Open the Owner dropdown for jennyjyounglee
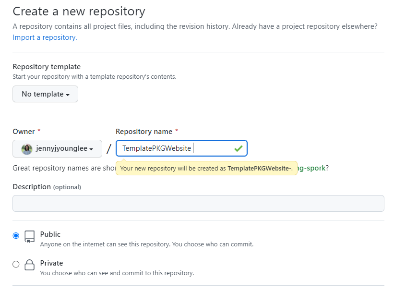This screenshot has width=394, height=292. click(x=57, y=148)
